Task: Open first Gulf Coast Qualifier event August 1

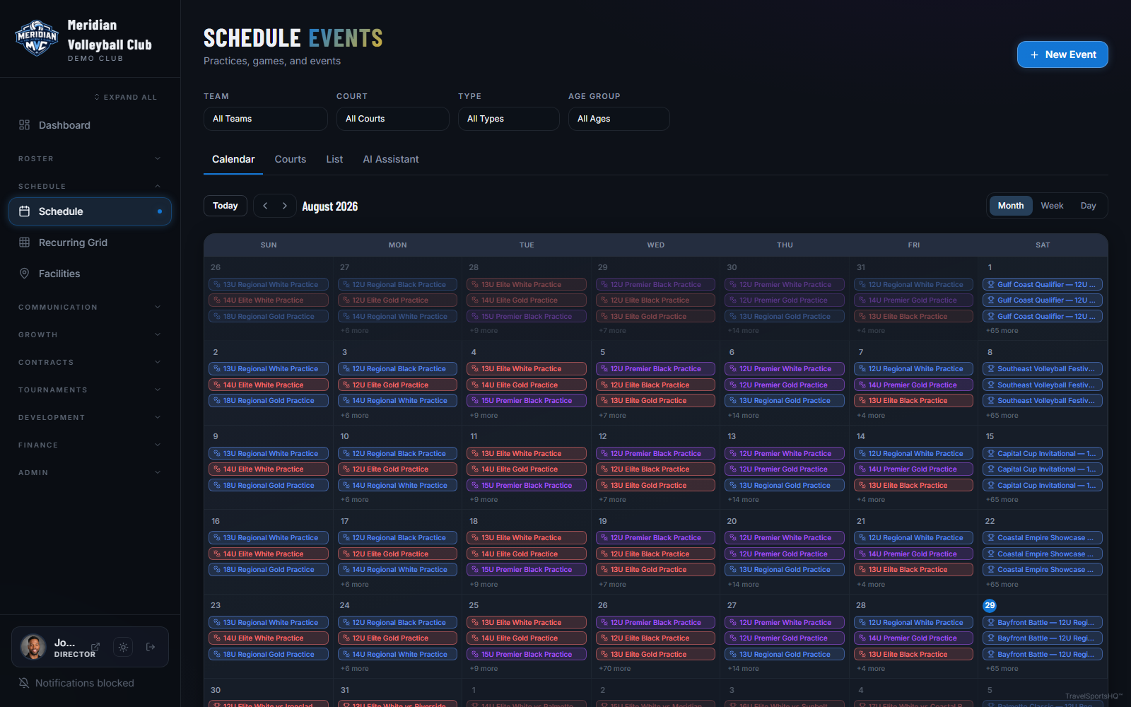Action: (x=1043, y=285)
